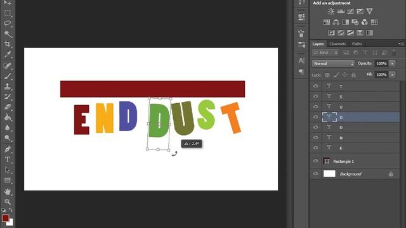Toggle lock all padlock icon
Viewport: 406px width, 228px height.
(x=353, y=75)
